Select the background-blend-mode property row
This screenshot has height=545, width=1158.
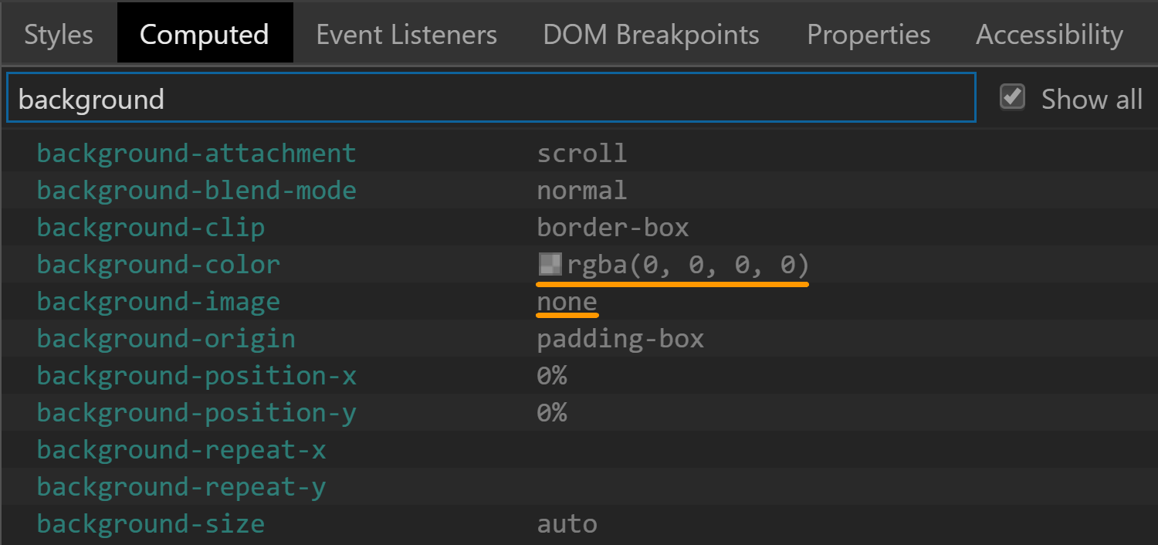click(197, 190)
